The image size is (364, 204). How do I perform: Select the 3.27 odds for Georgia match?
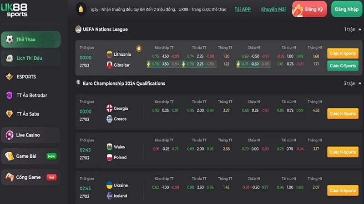pos(226,110)
